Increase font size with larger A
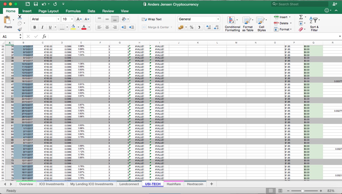The width and height of the screenshot is (342, 194). (79, 19)
